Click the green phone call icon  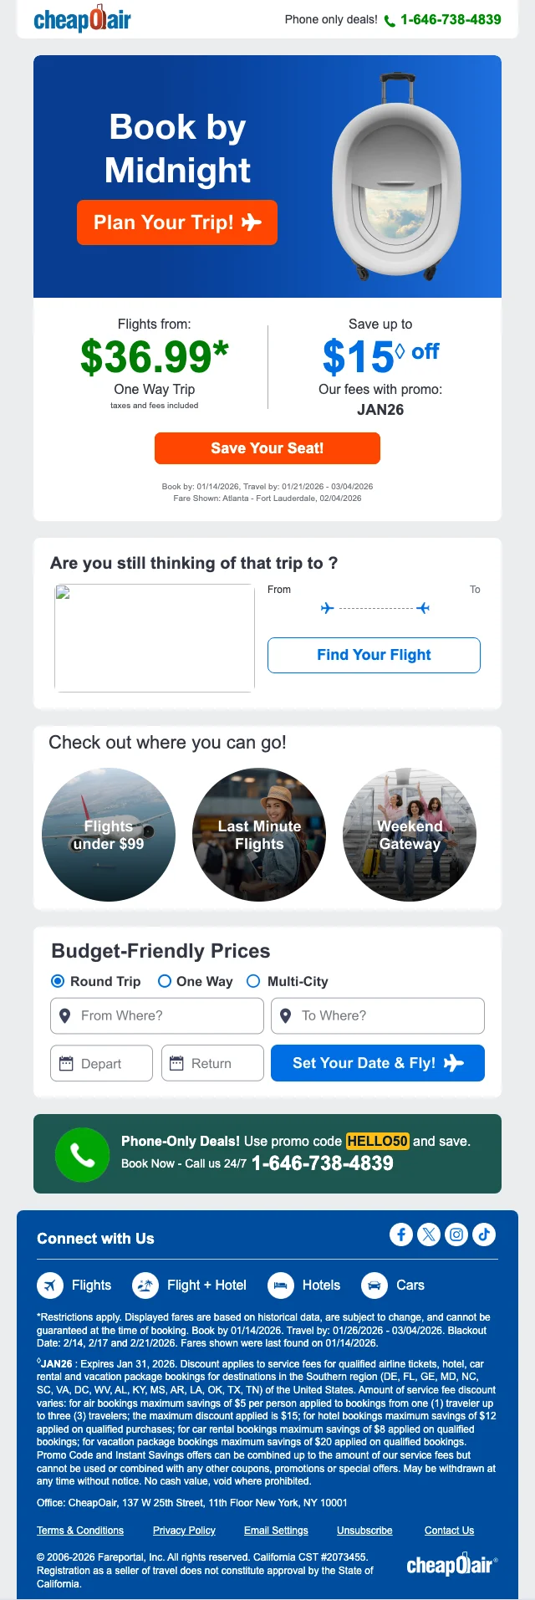coord(82,1155)
